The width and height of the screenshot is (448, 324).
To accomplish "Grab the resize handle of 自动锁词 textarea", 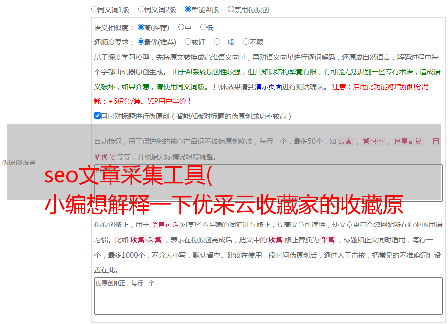I will point(440,199).
